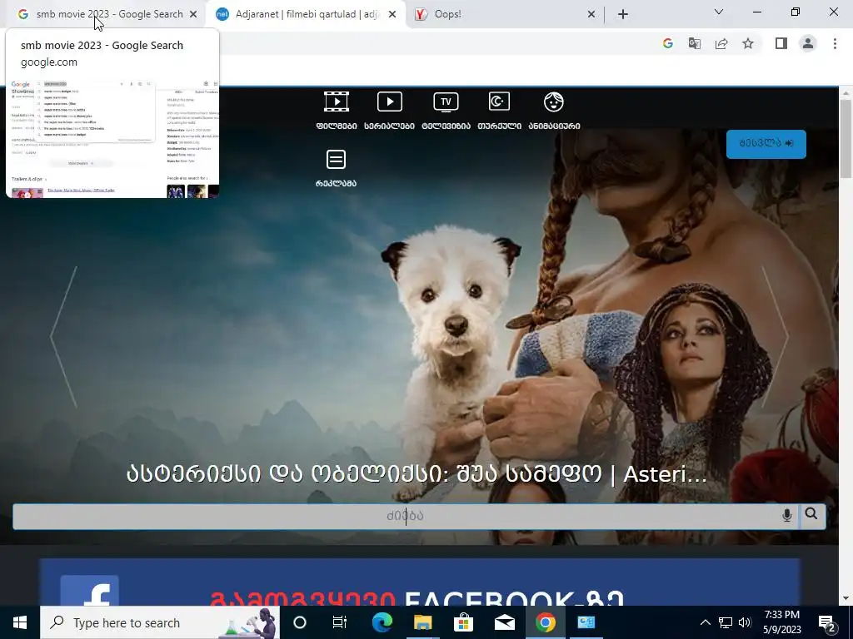
Task: Open Task View on taskbar
Action: click(x=340, y=622)
